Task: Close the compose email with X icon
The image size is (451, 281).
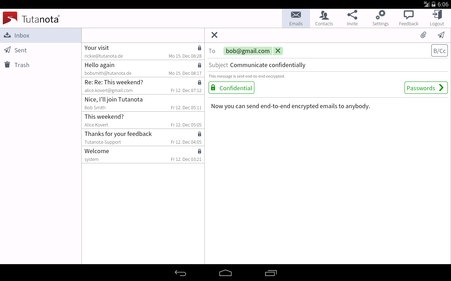Action: [x=214, y=35]
